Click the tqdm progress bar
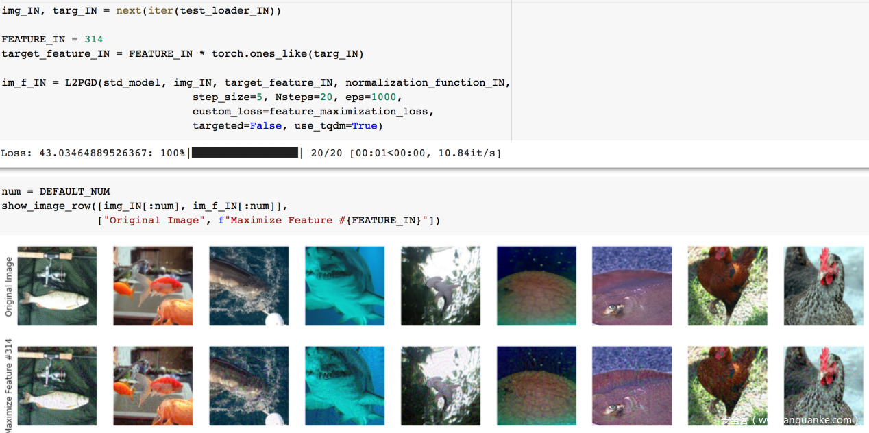869x433 pixels. click(x=245, y=153)
